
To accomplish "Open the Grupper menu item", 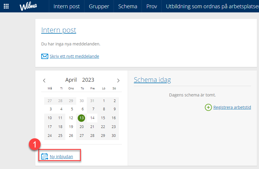I will (99, 6).
